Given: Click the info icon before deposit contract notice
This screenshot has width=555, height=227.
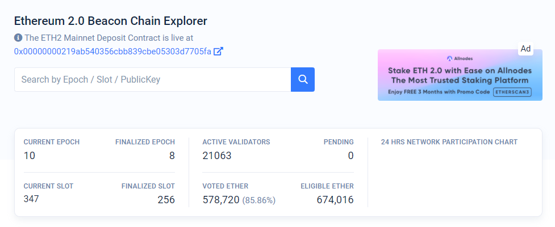Looking at the screenshot, I should (18, 38).
